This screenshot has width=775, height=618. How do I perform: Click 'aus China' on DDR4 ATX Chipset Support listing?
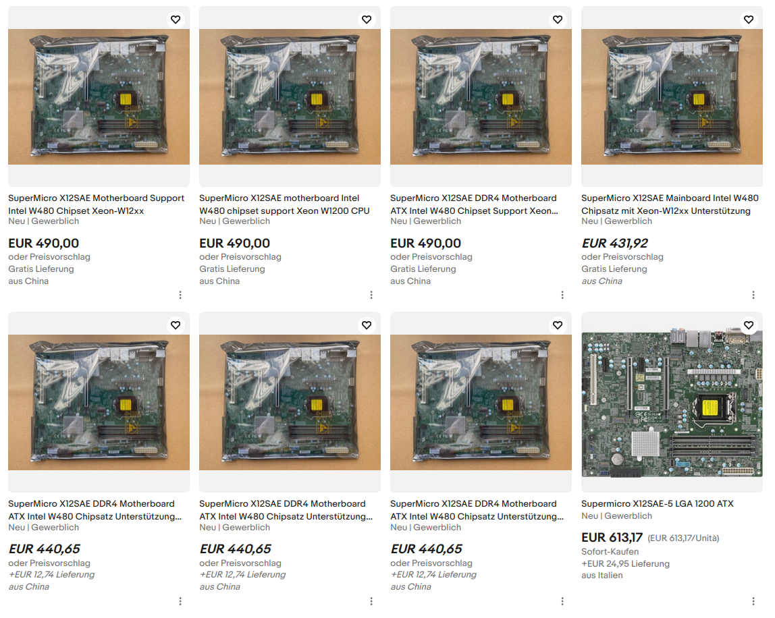point(410,281)
